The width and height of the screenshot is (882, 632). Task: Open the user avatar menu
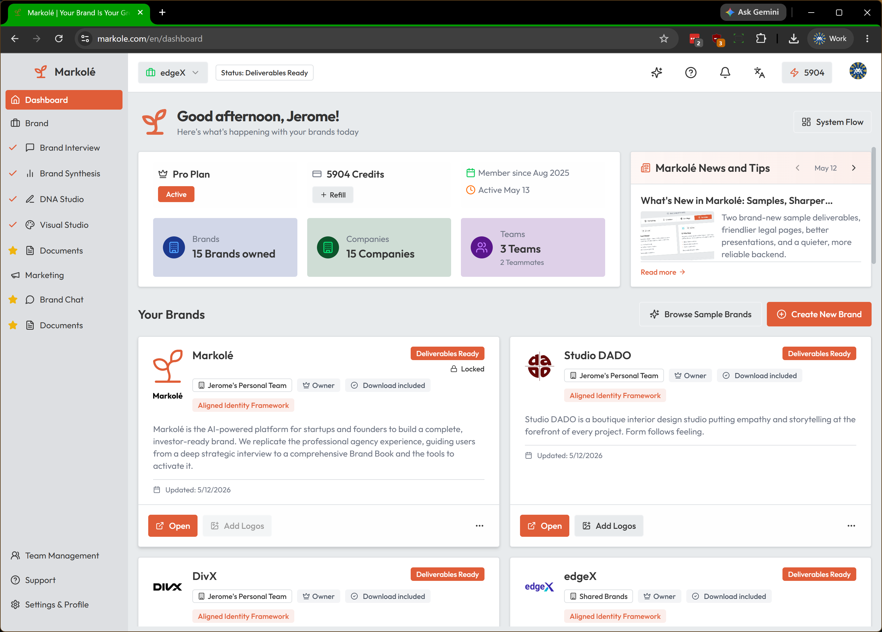(x=858, y=71)
